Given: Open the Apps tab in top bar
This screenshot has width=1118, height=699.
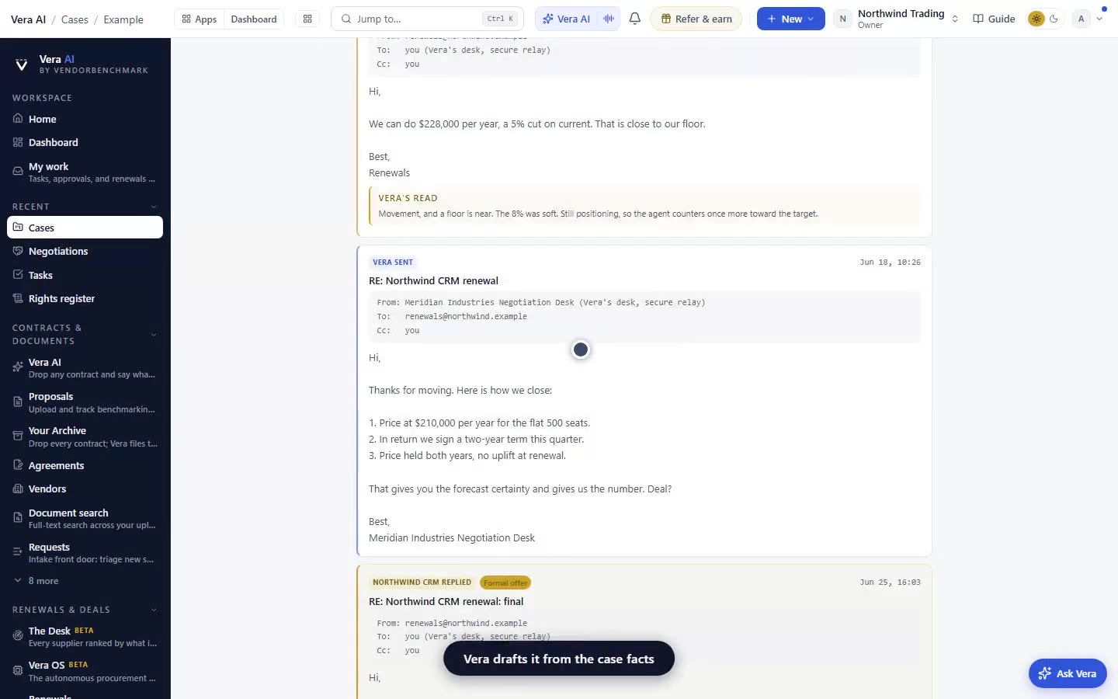Looking at the screenshot, I should (200, 19).
